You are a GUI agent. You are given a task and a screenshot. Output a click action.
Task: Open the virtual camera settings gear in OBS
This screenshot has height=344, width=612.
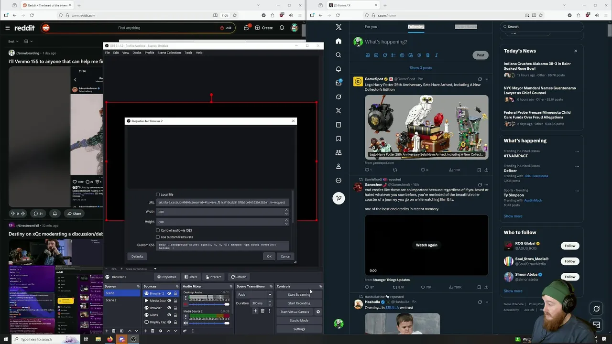coord(318,312)
